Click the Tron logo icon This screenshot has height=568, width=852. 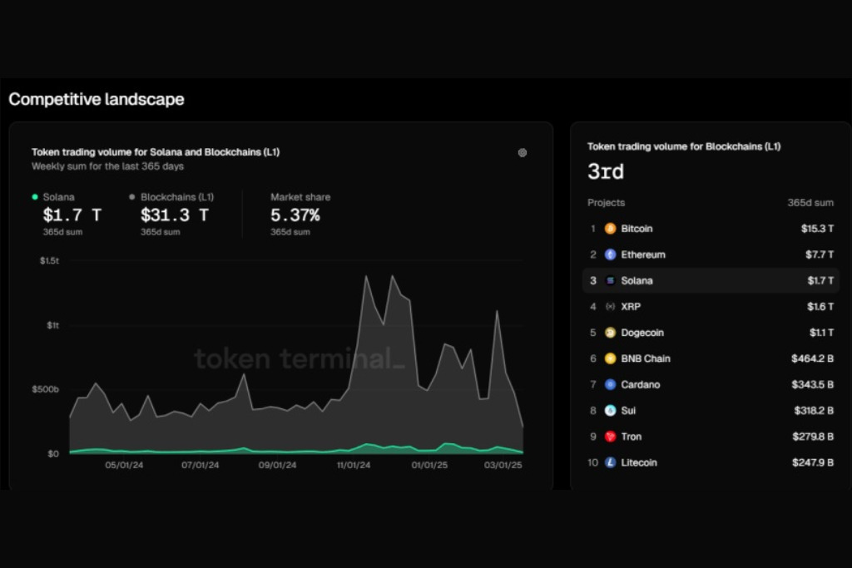[610, 437]
